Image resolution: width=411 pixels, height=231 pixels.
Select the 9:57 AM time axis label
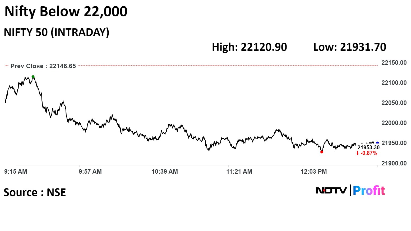click(x=90, y=172)
